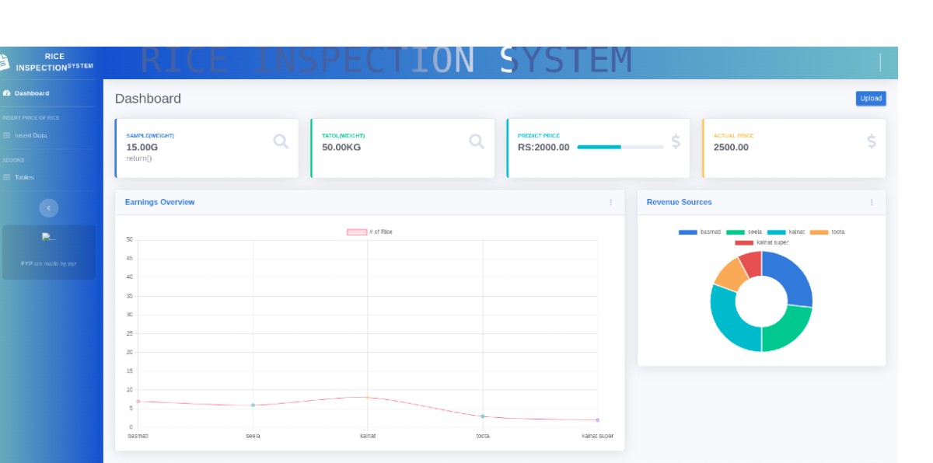This screenshot has height=463, width=933.
Task: Open the Insert Data link
Action: (30, 135)
